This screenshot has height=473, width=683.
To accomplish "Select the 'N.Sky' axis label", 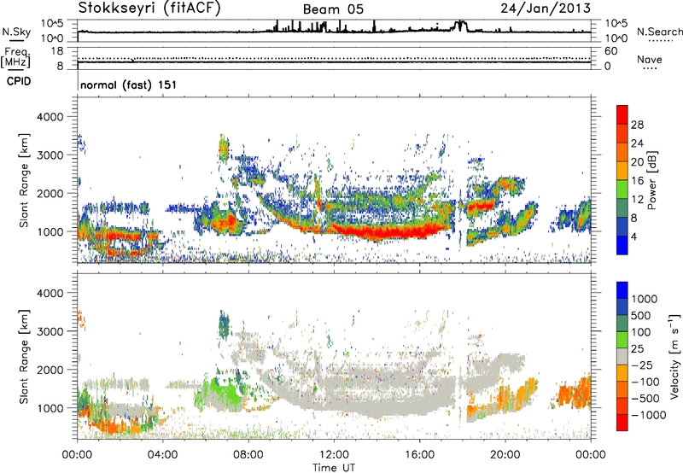I will [16, 32].
